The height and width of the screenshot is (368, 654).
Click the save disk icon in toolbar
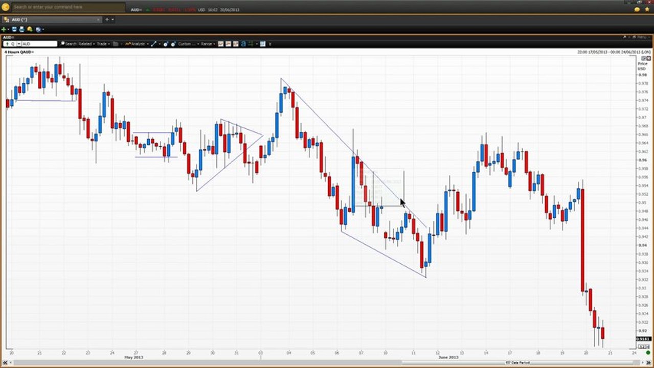(14, 30)
